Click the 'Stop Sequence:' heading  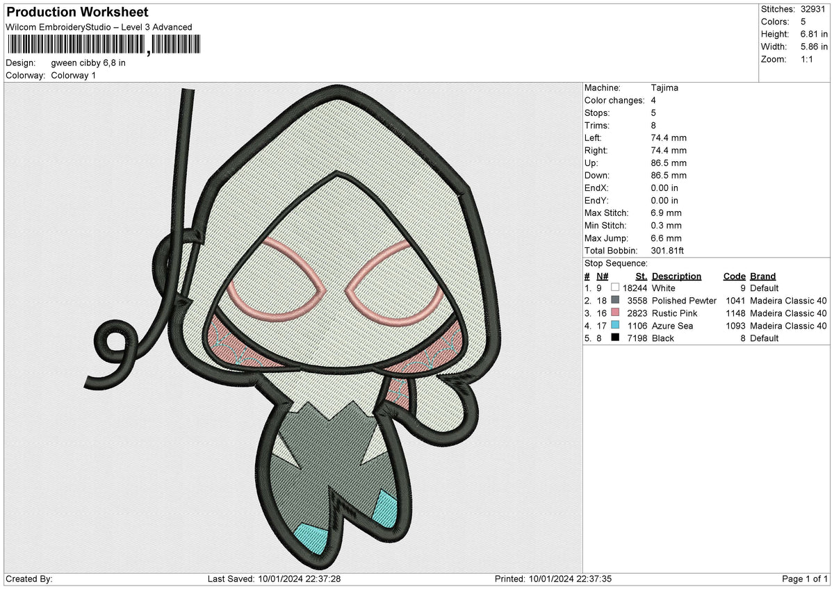tap(616, 263)
